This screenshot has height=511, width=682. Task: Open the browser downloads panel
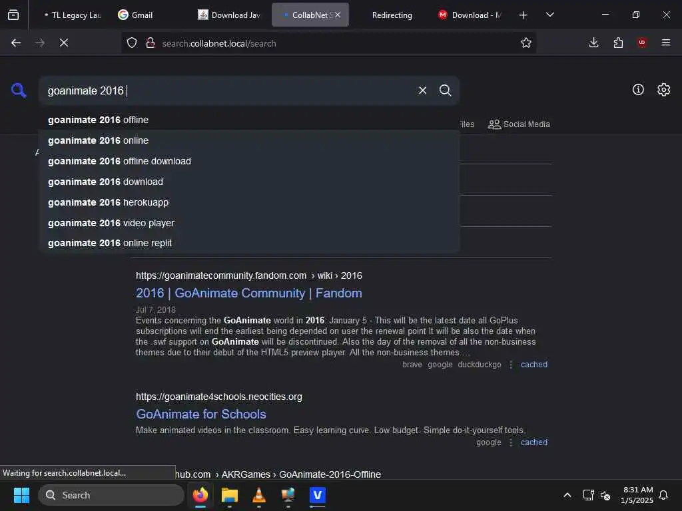click(593, 43)
